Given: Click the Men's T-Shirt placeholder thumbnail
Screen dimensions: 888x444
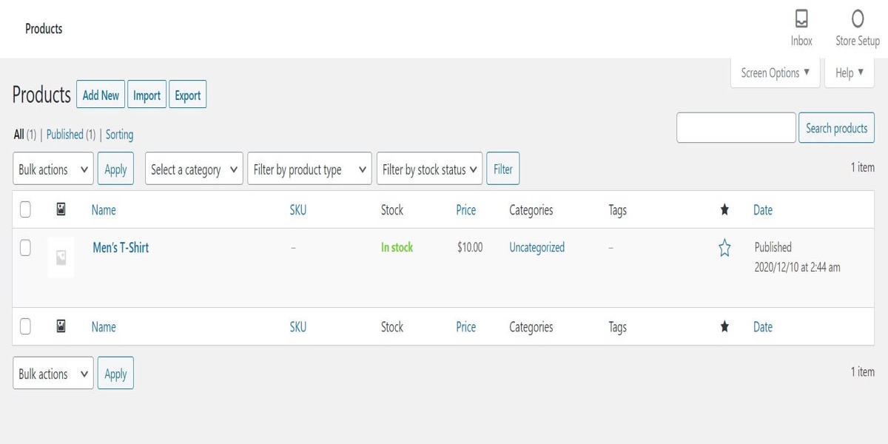Looking at the screenshot, I should click(61, 258).
